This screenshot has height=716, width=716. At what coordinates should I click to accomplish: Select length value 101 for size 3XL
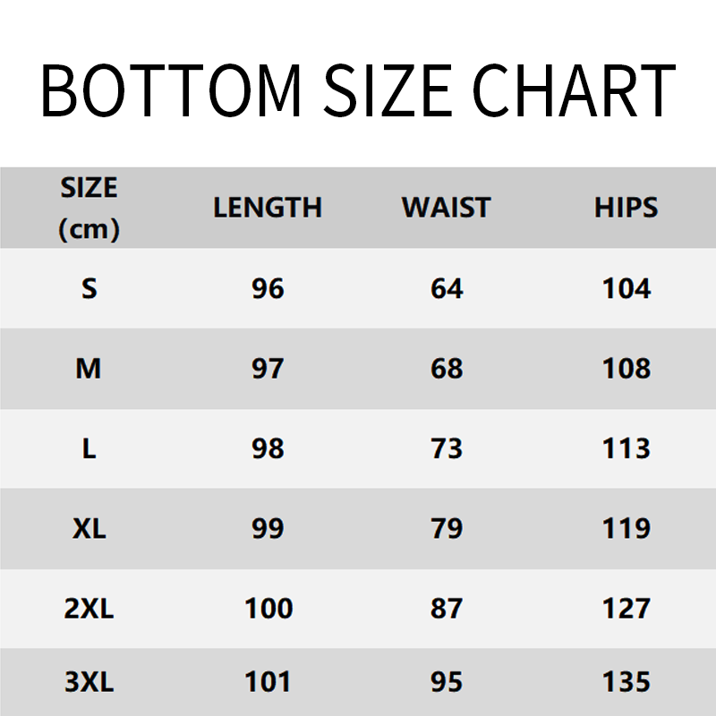click(x=268, y=683)
